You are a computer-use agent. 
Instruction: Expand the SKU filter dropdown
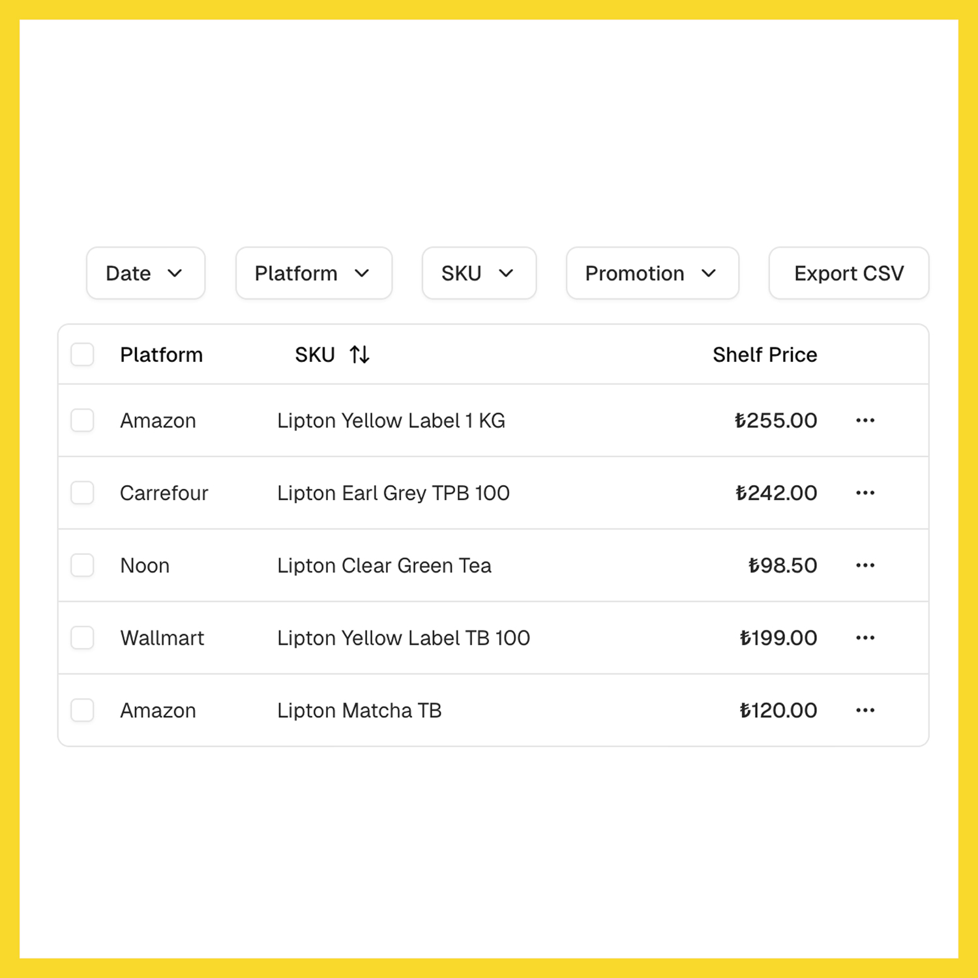pyautogui.click(x=479, y=273)
